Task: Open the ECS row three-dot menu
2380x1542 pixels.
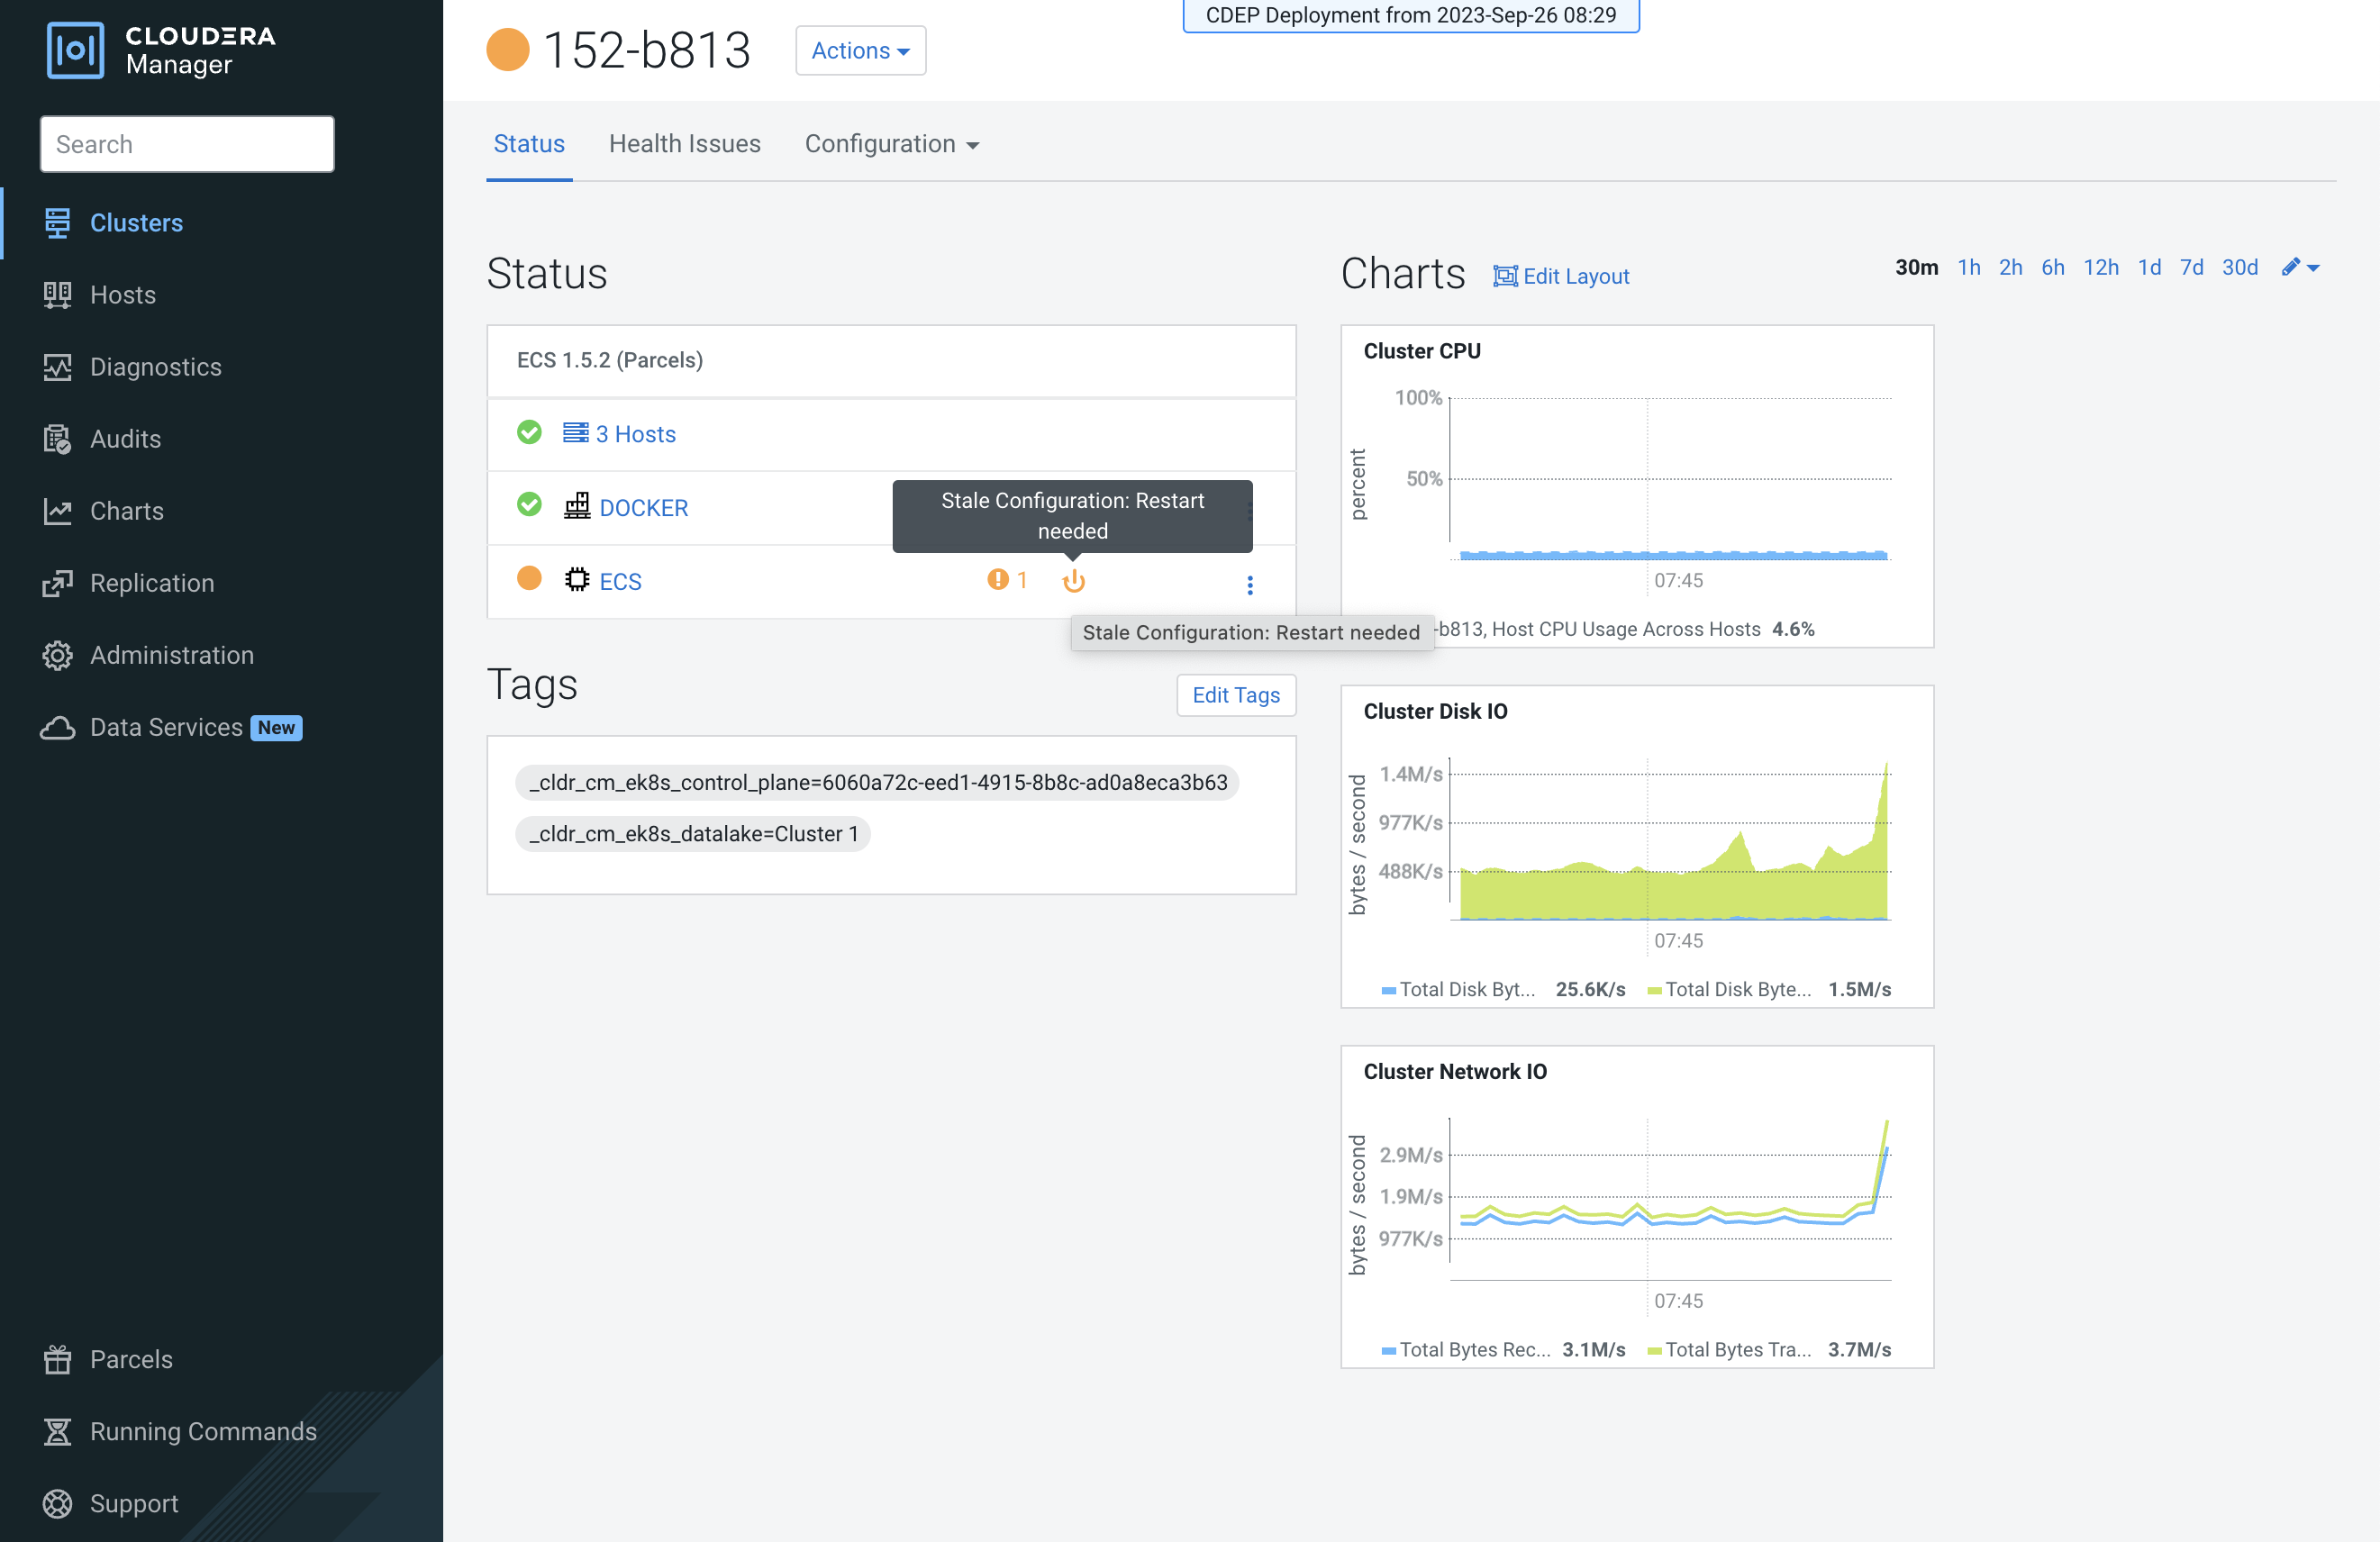Action: 1249,585
